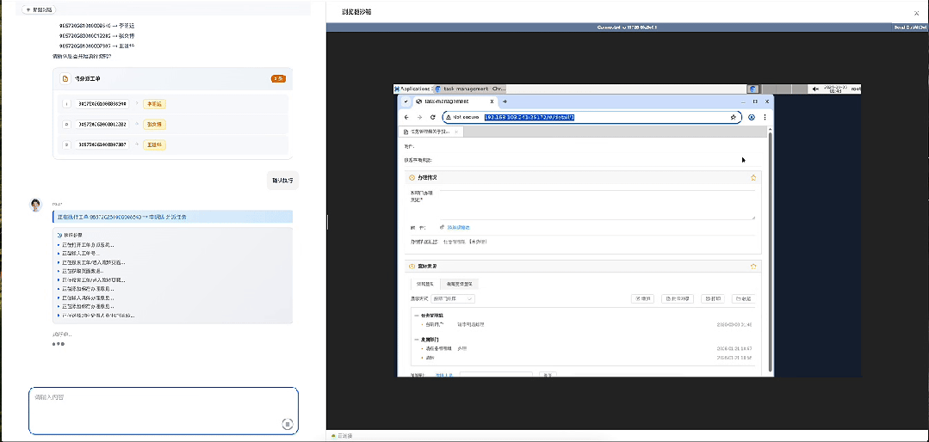Open Chrome three-dot menu
Image resolution: width=929 pixels, height=442 pixels.
coord(765,117)
